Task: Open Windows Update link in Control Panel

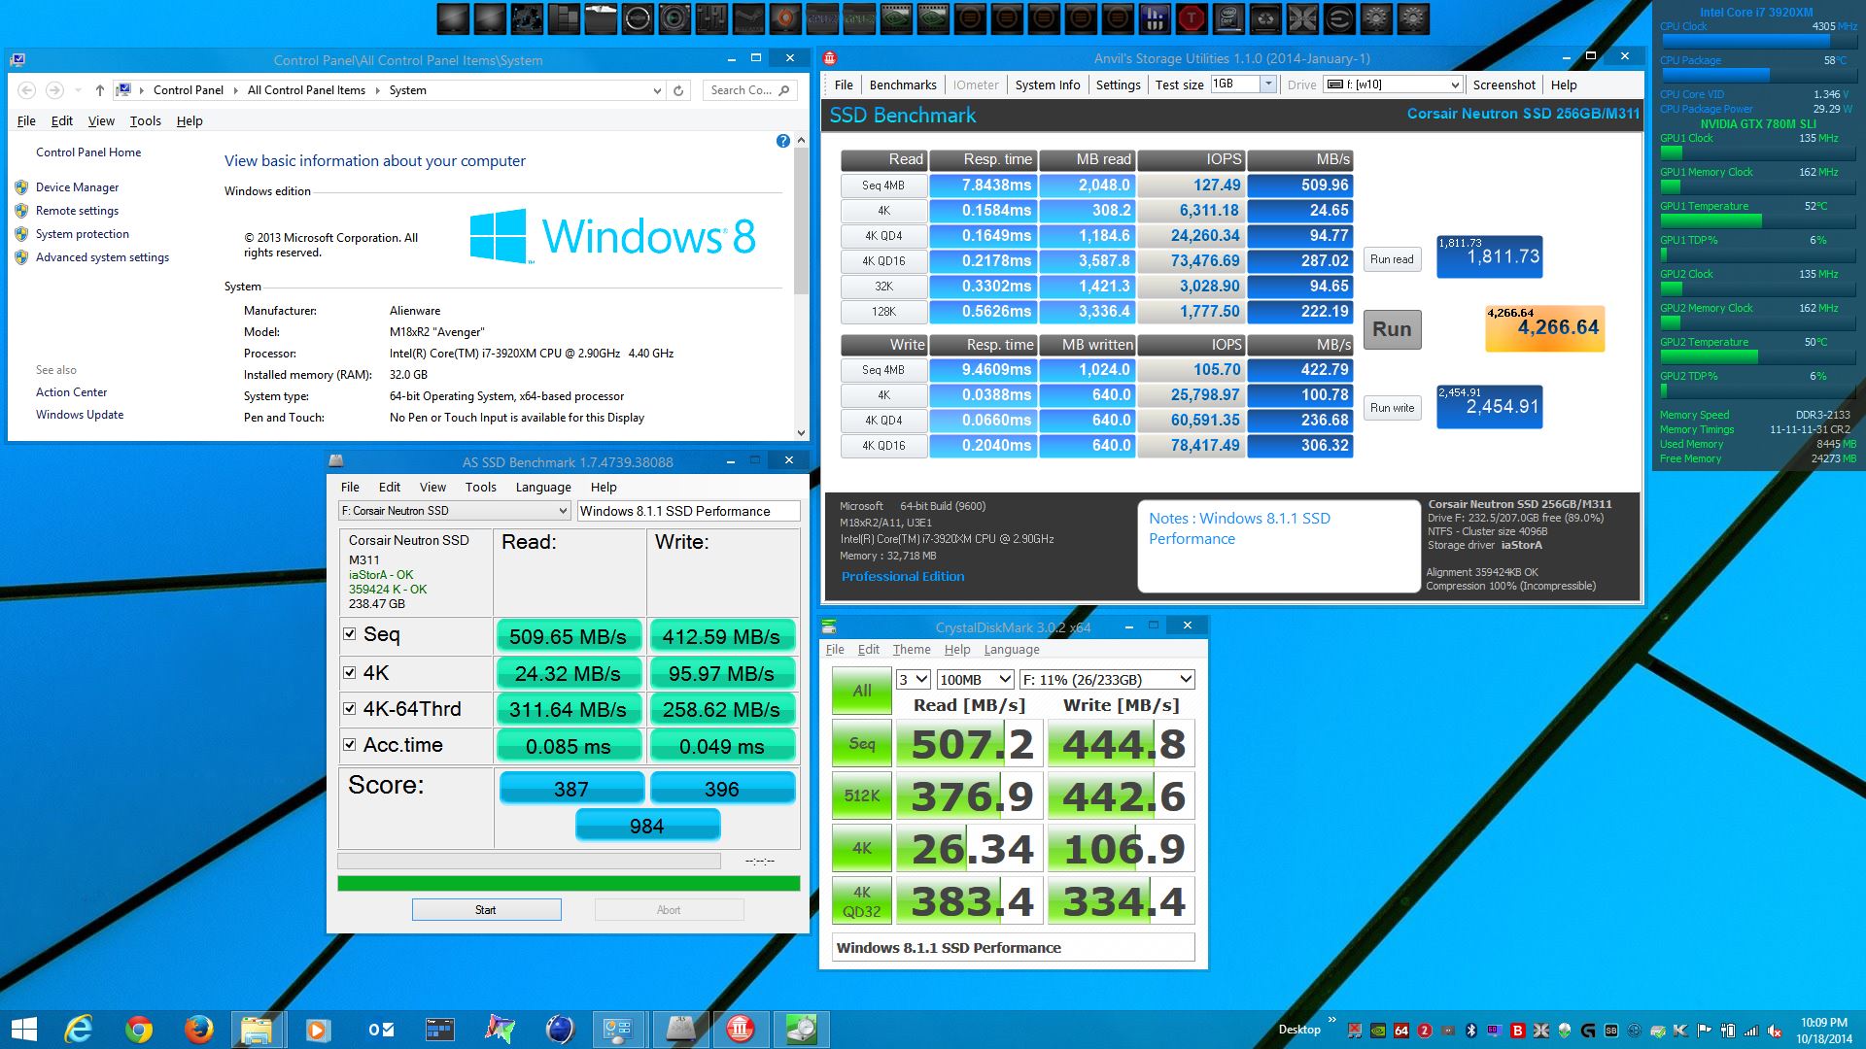Action: pyautogui.click(x=80, y=415)
